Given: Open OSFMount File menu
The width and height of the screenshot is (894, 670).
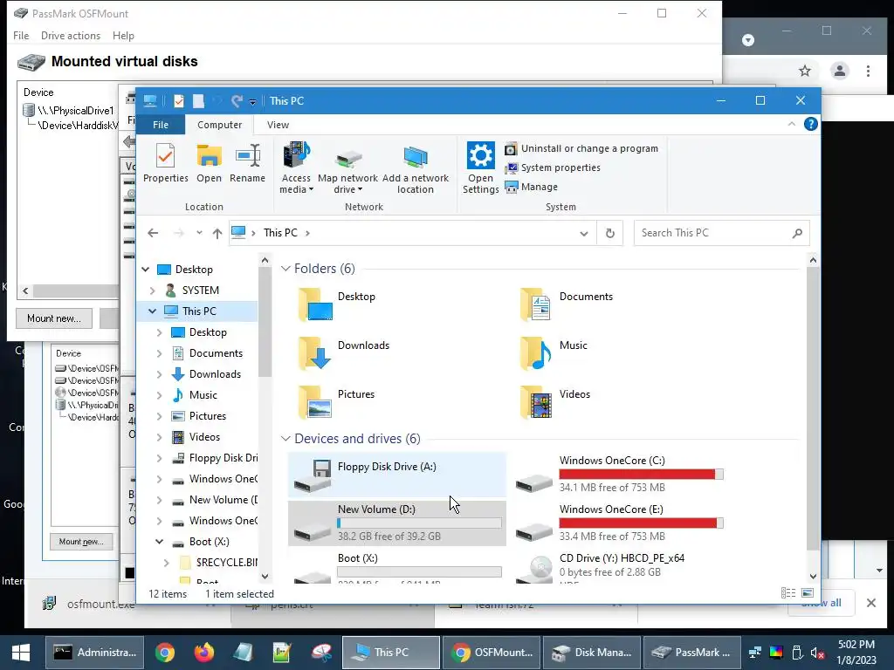Looking at the screenshot, I should click(x=21, y=35).
